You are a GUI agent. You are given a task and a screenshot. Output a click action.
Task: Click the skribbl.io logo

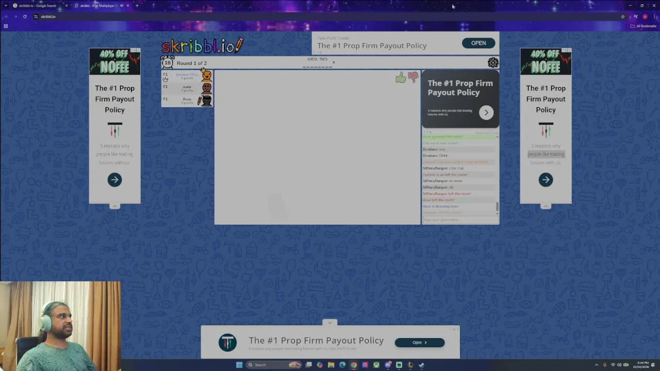202,45
